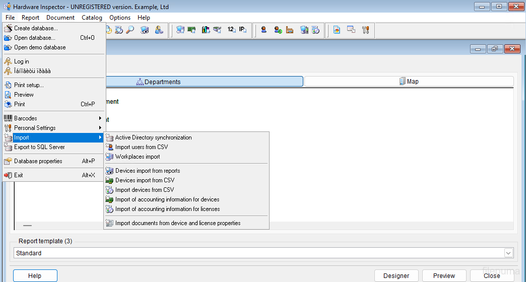Click the '12' numbering toolbar icon

[231, 30]
